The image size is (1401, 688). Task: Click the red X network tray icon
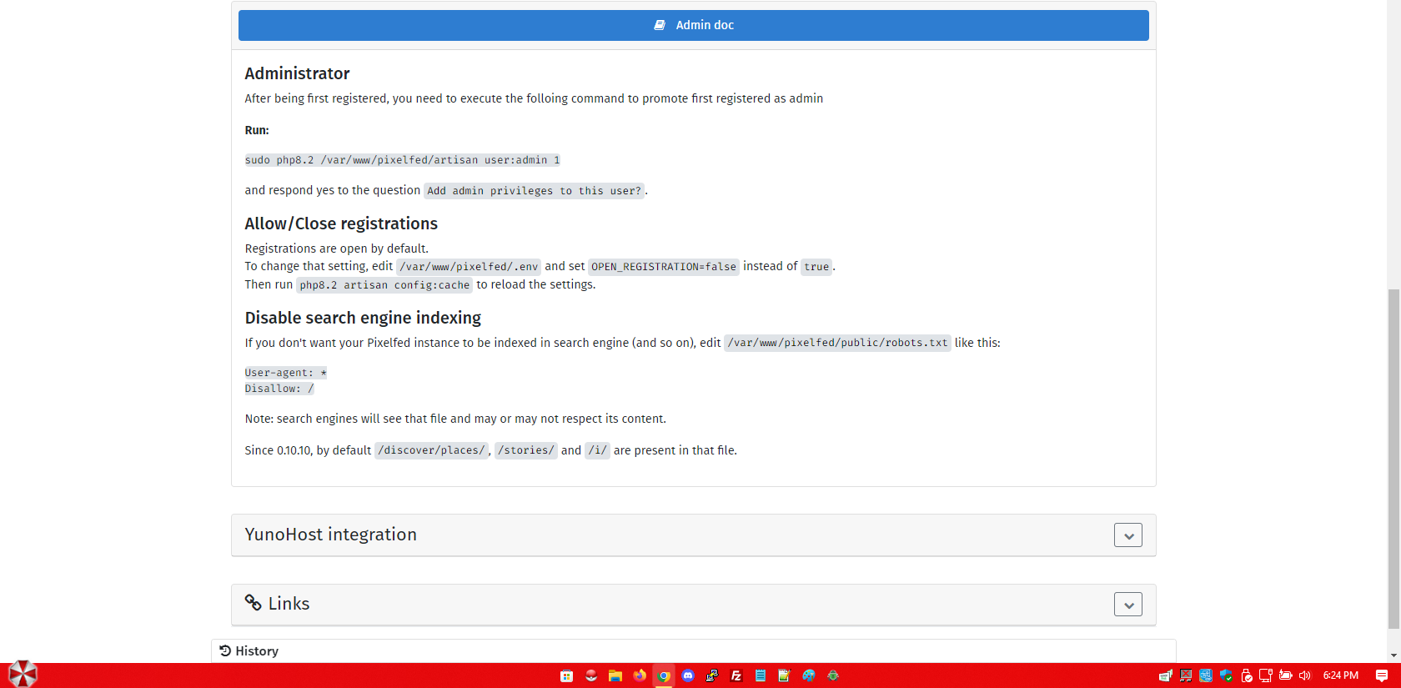pyautogui.click(x=1186, y=675)
